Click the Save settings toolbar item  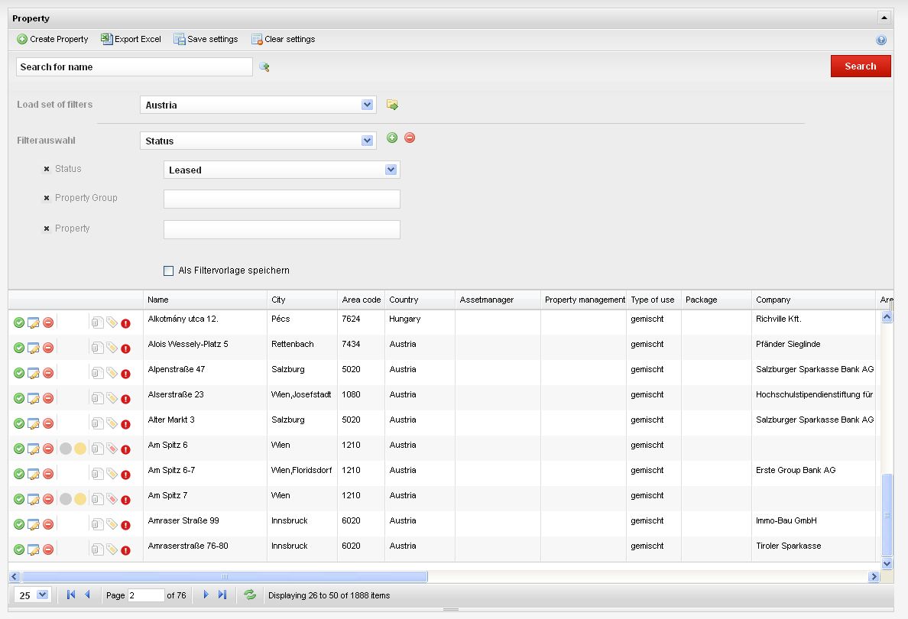(206, 39)
